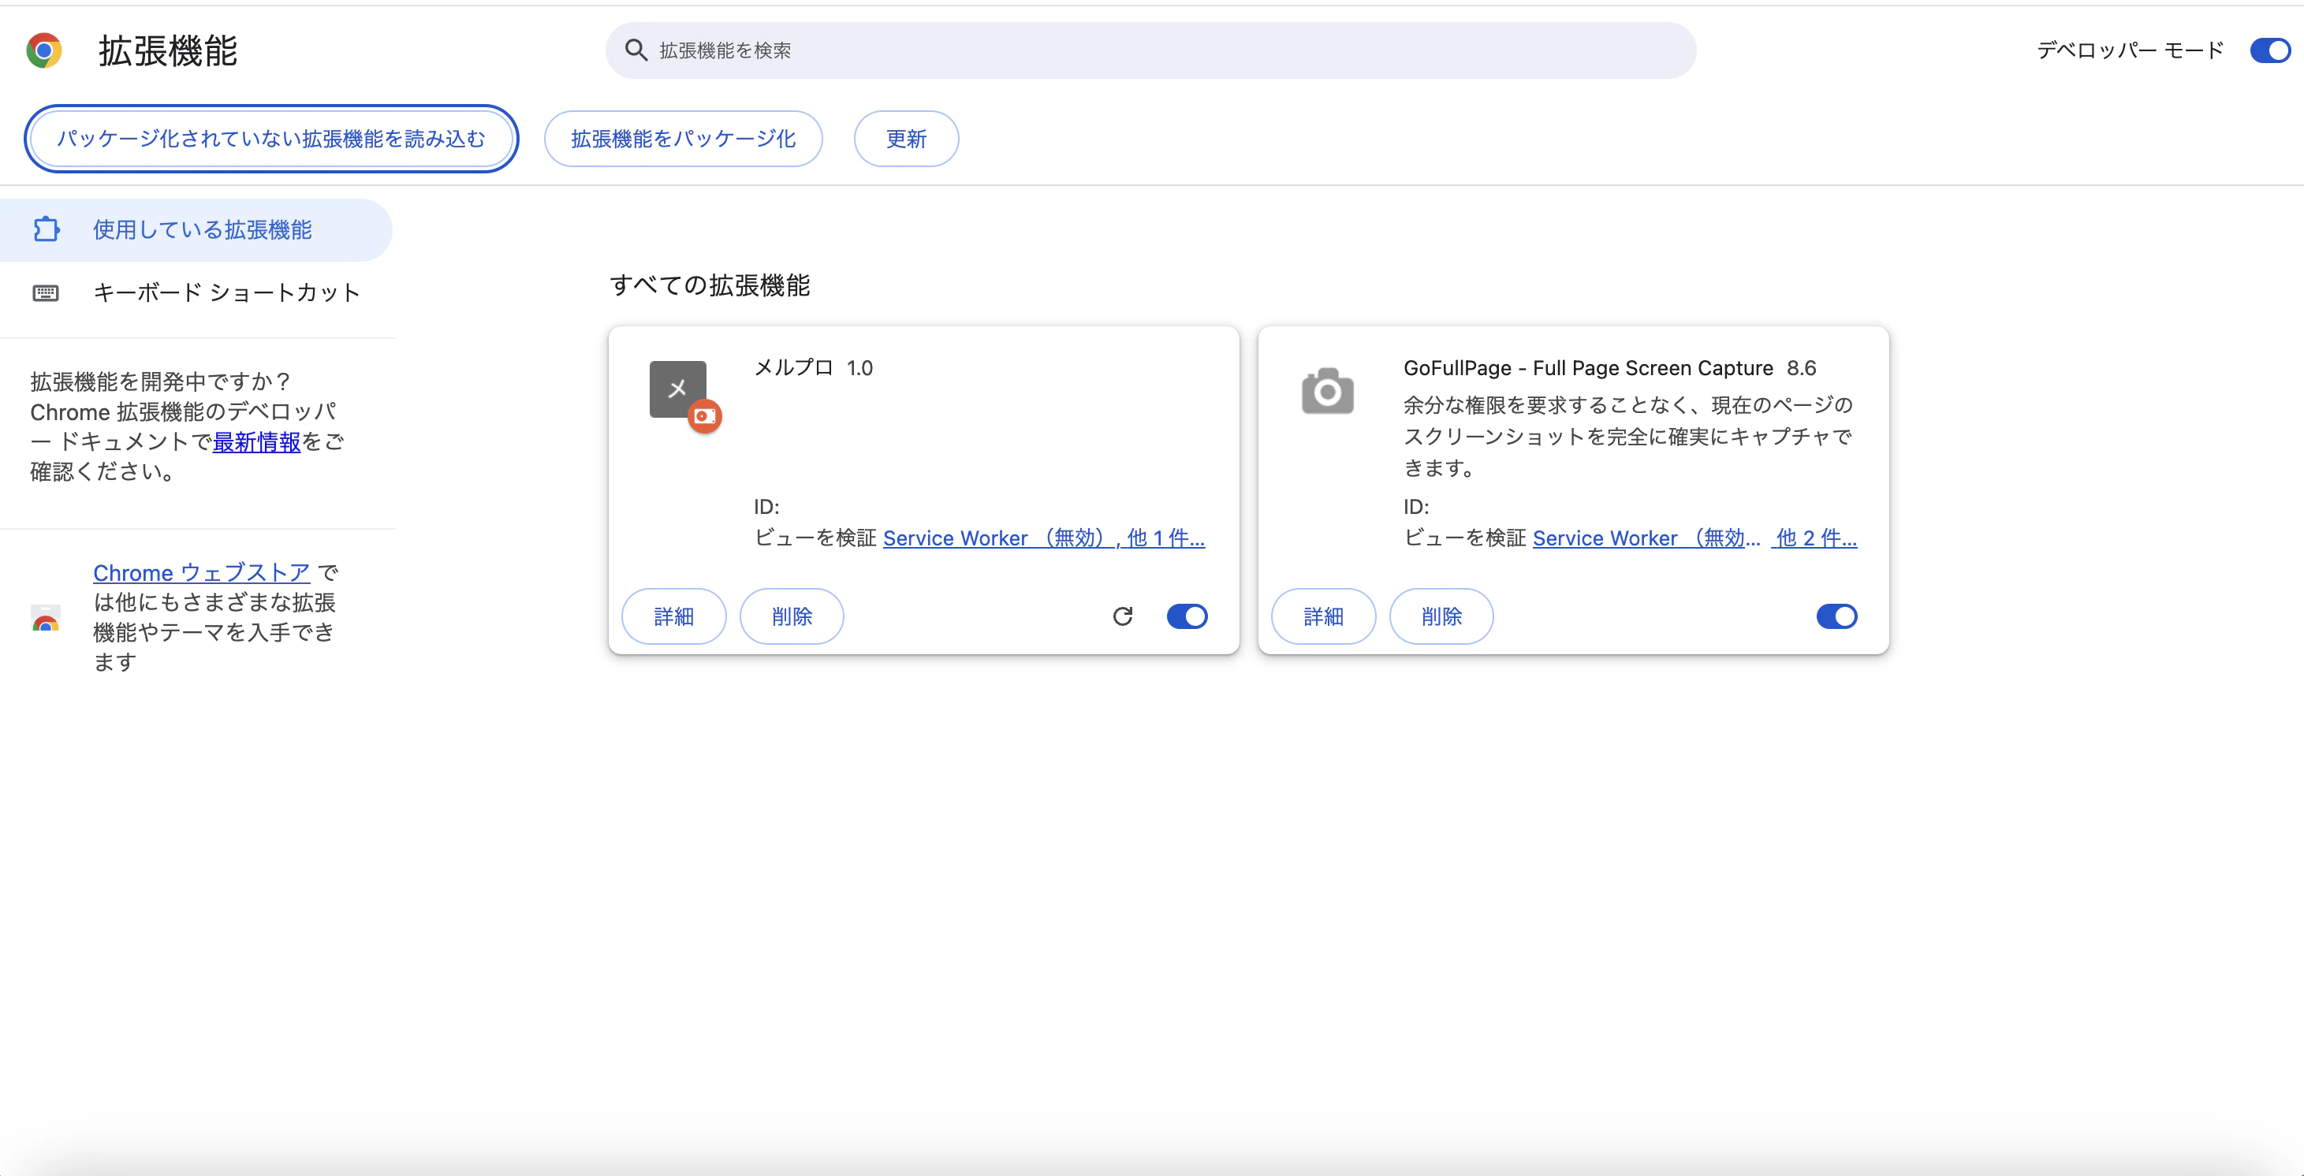
Task: Click the extension search input field
Action: (984, 50)
